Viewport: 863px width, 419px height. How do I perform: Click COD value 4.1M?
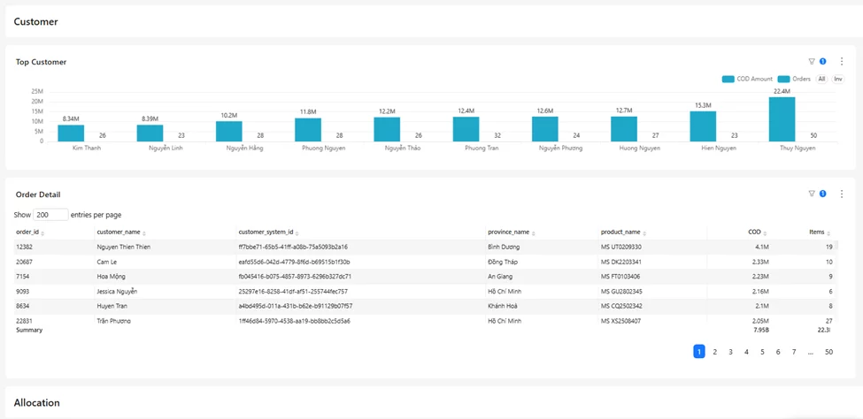(761, 248)
